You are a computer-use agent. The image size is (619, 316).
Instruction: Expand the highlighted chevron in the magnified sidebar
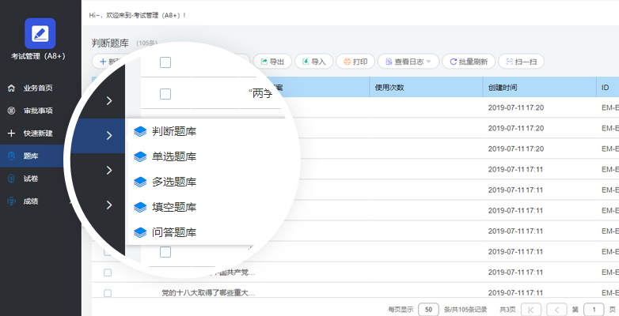point(108,136)
